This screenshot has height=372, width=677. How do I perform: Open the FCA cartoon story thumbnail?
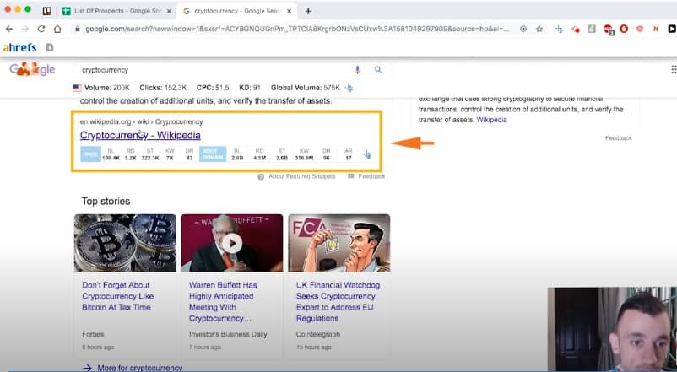pos(339,243)
